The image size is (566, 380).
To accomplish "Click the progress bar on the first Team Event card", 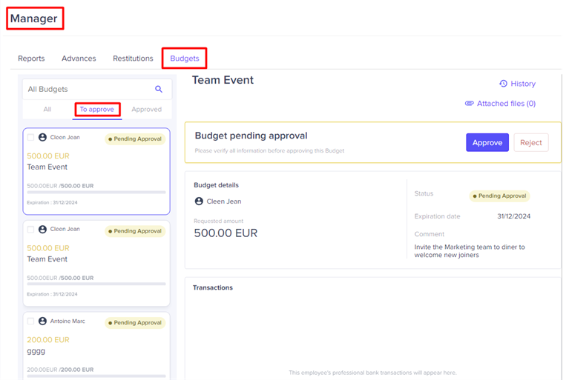I will coord(96,192).
